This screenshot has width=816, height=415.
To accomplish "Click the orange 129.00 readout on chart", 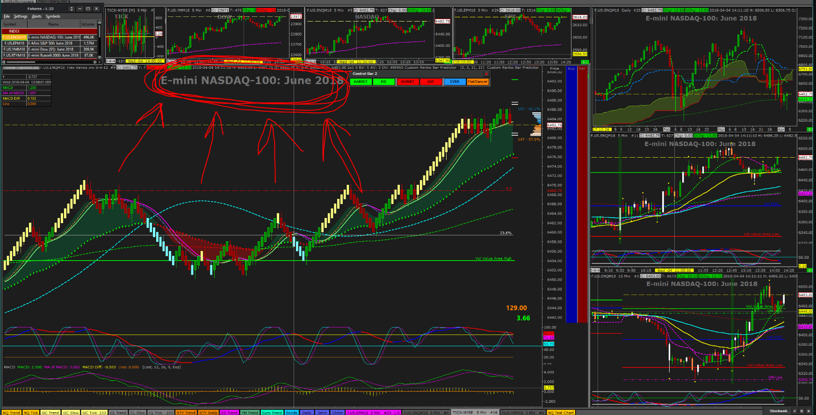I will (516, 308).
